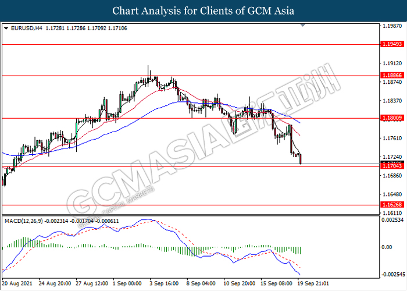Screen dimensions: 407x291
Task: Click the Chart Analysis for Clients header title
Action: [x=203, y=11]
